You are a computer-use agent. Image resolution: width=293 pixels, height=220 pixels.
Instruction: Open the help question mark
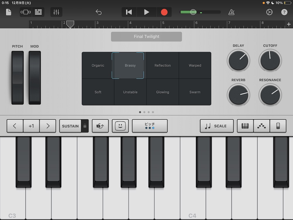pyautogui.click(x=284, y=12)
